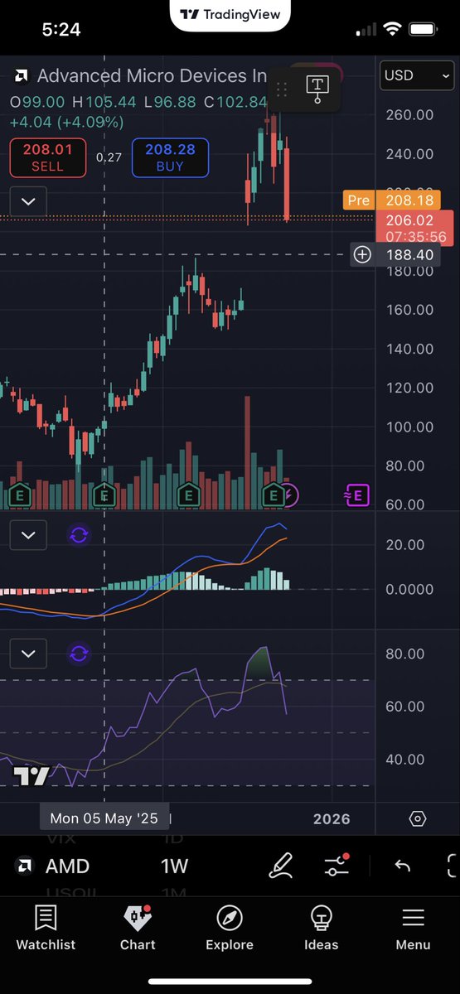
Task: Collapse the MACD pane legend chevron
Action: coord(28,535)
